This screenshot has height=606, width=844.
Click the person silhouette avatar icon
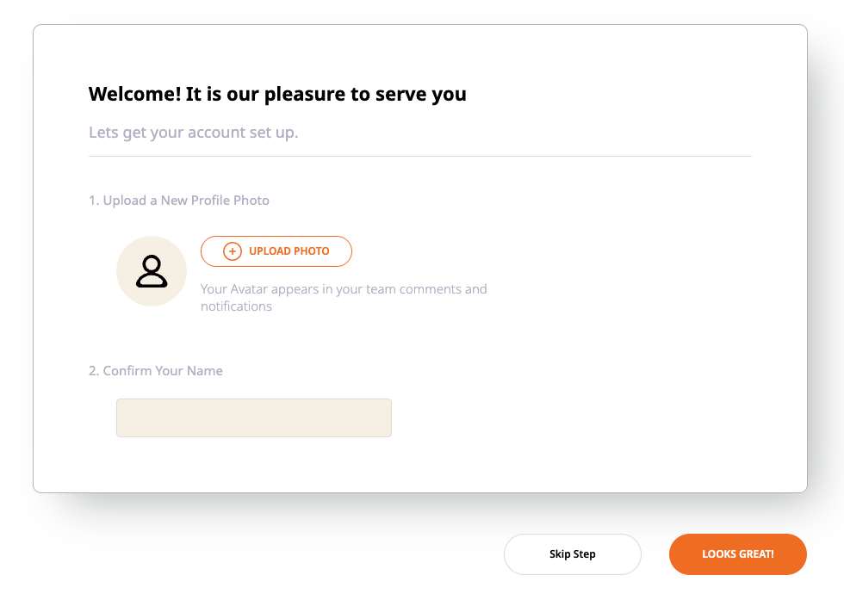pos(152,271)
